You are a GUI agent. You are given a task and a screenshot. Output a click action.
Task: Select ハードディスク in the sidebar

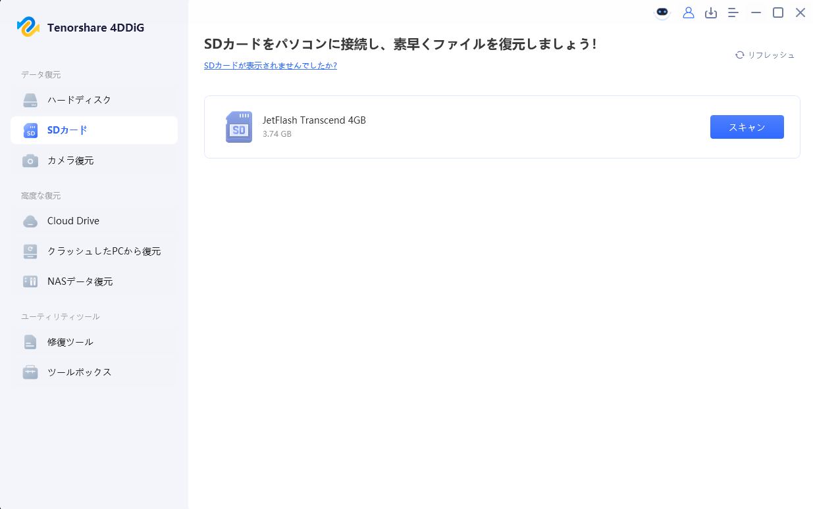[94, 100]
